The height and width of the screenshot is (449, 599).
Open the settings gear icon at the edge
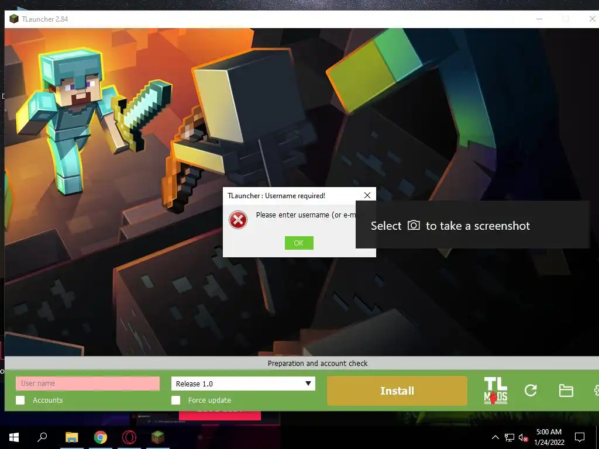(596, 390)
